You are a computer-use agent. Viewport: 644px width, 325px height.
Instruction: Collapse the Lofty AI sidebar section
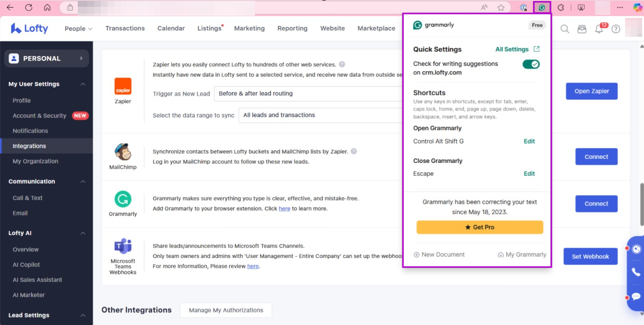tap(83, 233)
